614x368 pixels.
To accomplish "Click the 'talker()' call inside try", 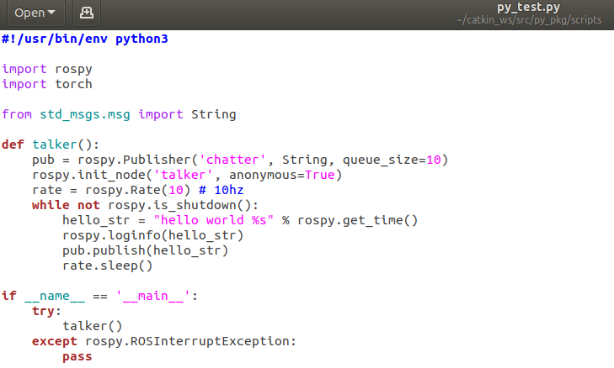I will [x=93, y=326].
